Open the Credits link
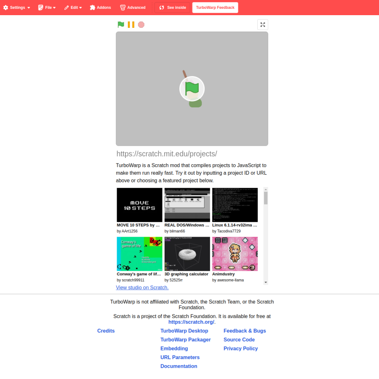This screenshot has width=379, height=379. (106, 331)
